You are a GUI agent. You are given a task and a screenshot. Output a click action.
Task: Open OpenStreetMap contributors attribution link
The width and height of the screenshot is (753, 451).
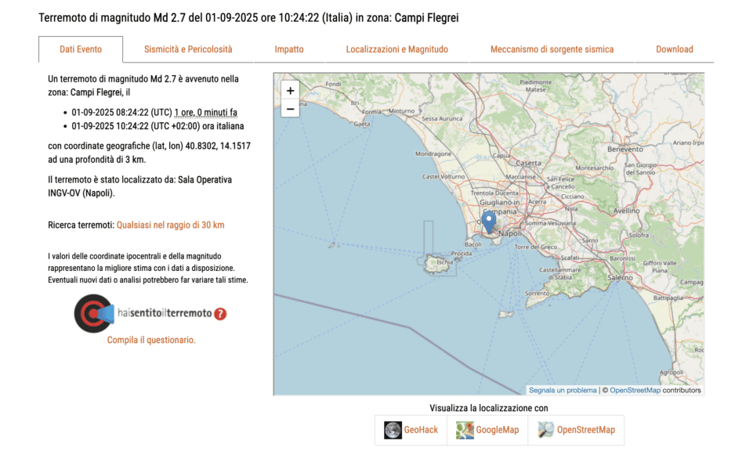coord(635,390)
